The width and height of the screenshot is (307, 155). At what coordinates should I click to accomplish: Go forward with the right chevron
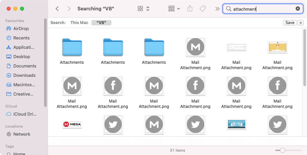[69, 9]
